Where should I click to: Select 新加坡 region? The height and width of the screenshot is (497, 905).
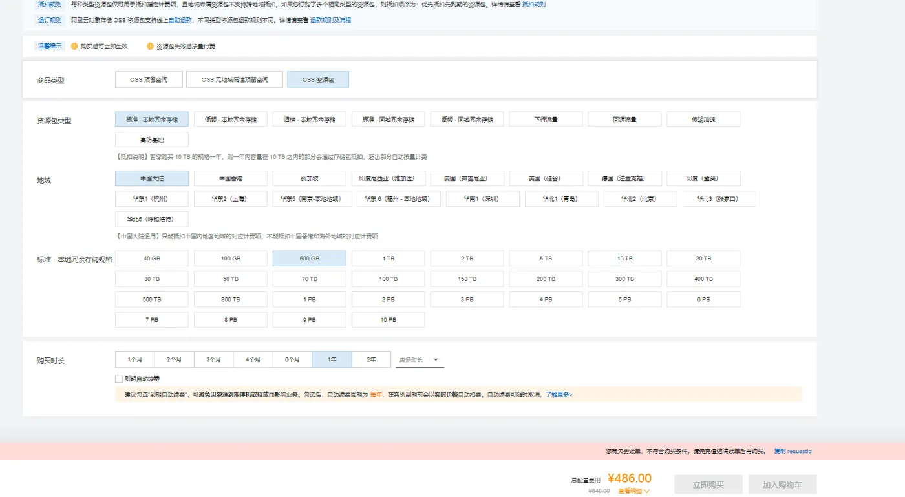coord(310,178)
